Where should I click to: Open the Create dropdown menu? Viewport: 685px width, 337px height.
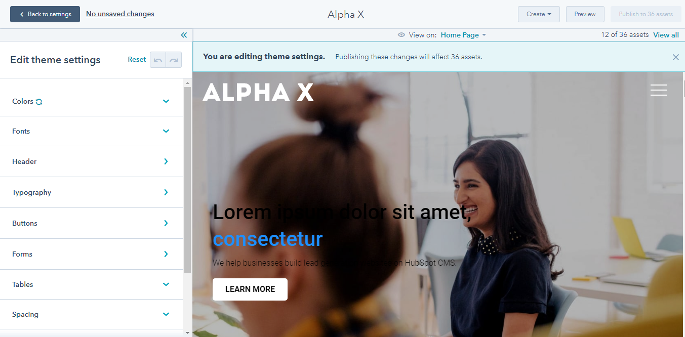click(539, 14)
